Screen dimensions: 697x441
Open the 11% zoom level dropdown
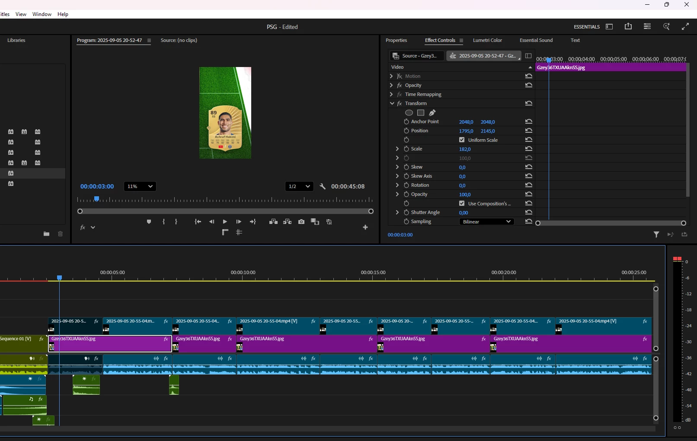click(140, 186)
